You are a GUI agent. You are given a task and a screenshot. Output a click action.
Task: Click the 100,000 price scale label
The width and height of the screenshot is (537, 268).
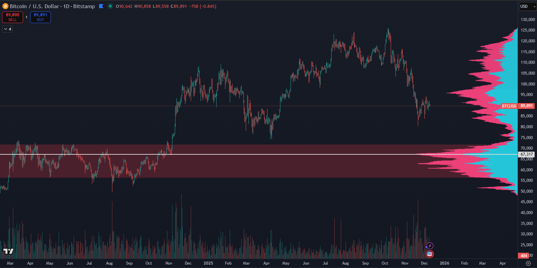527,84
